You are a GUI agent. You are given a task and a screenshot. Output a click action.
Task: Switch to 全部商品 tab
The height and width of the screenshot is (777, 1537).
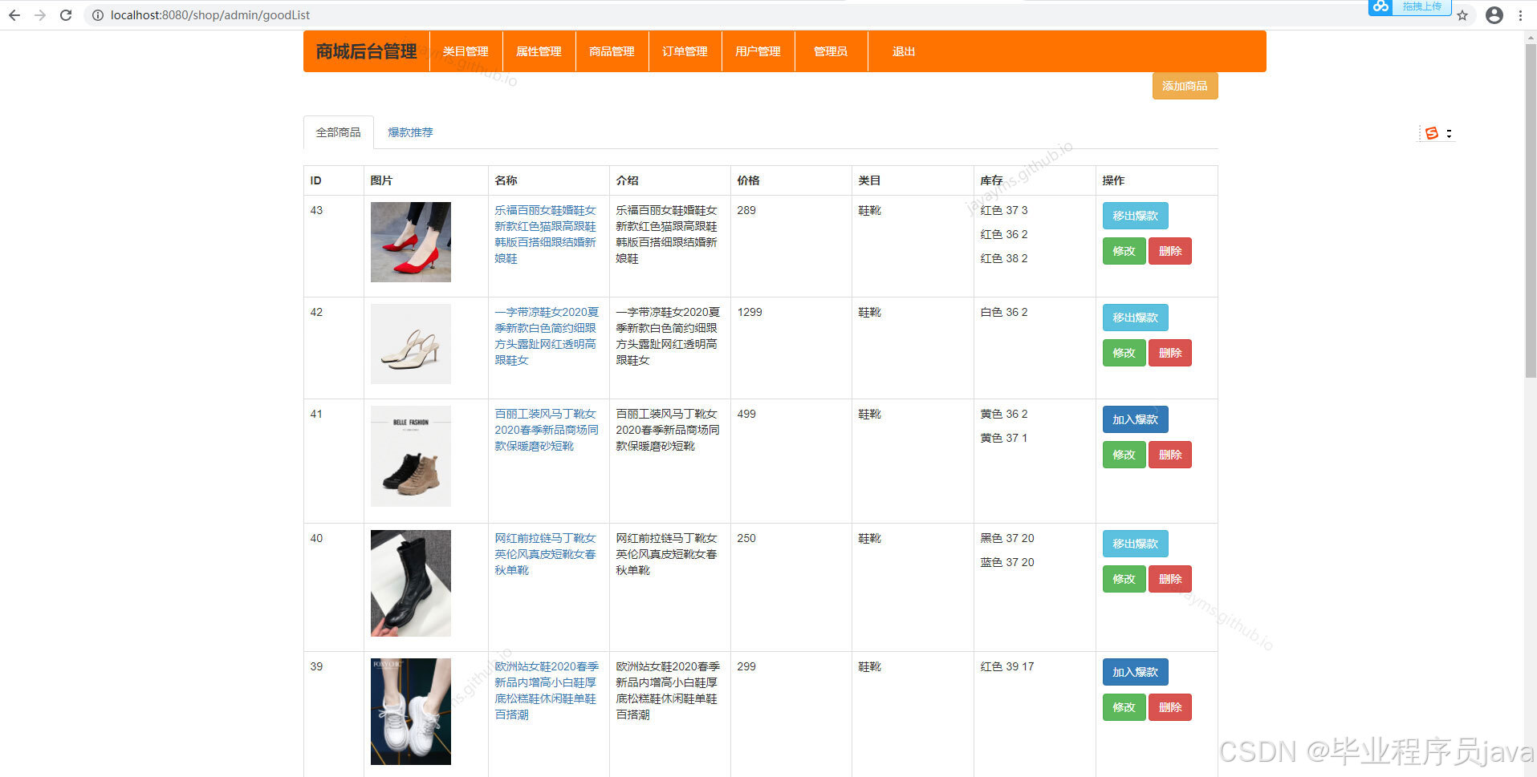(x=338, y=132)
